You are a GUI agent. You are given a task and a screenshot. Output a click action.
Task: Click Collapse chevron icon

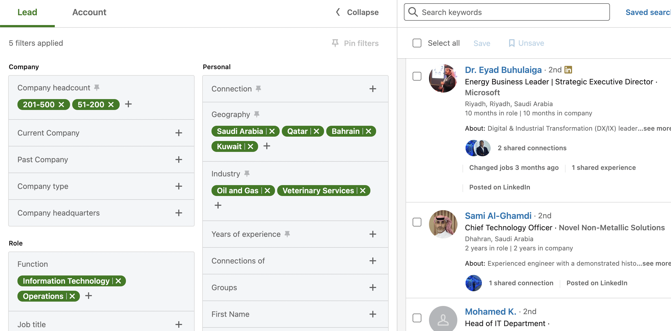[x=338, y=12]
